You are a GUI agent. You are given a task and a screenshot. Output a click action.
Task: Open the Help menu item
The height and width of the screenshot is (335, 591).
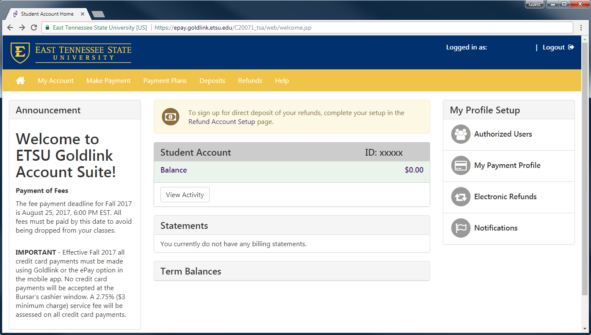pyautogui.click(x=282, y=80)
